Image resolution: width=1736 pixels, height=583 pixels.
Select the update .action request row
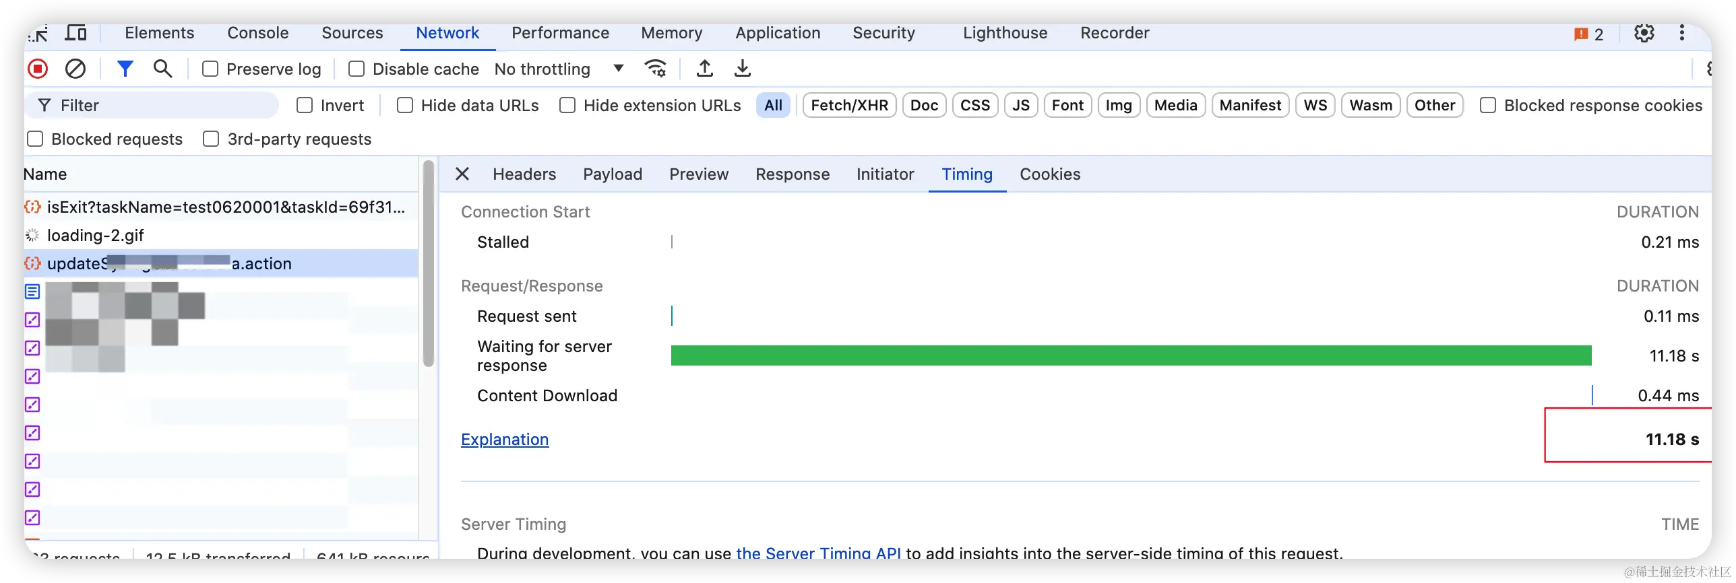point(221,264)
